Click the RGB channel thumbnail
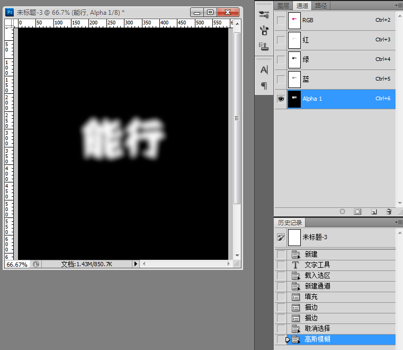This screenshot has width=403, height=350. coord(294,20)
